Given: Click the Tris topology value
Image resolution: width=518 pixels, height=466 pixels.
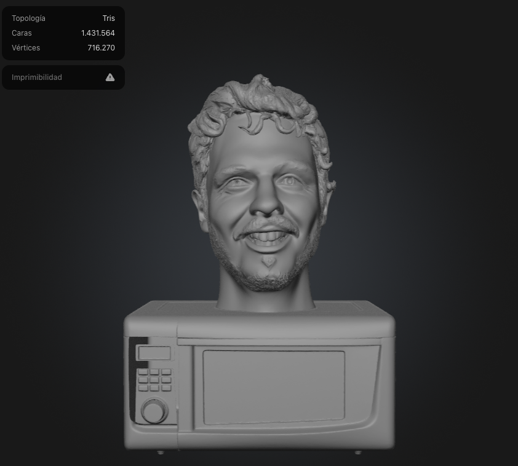Looking at the screenshot, I should (x=109, y=18).
